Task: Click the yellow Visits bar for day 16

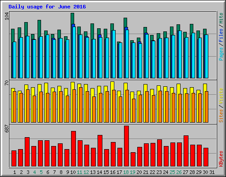Action: point(112,85)
